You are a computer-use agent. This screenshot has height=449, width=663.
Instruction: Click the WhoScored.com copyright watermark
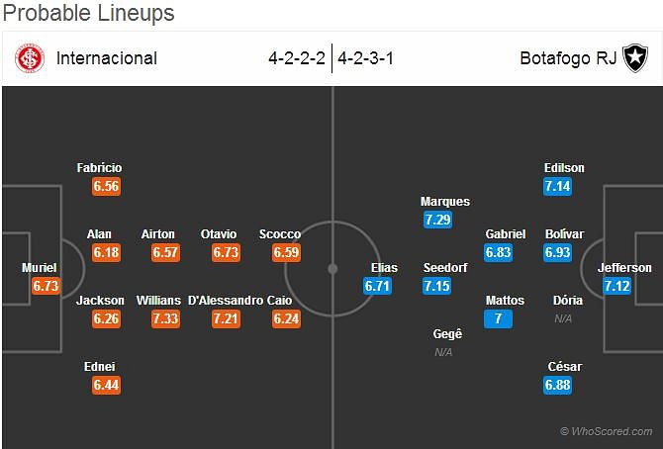[x=606, y=431]
